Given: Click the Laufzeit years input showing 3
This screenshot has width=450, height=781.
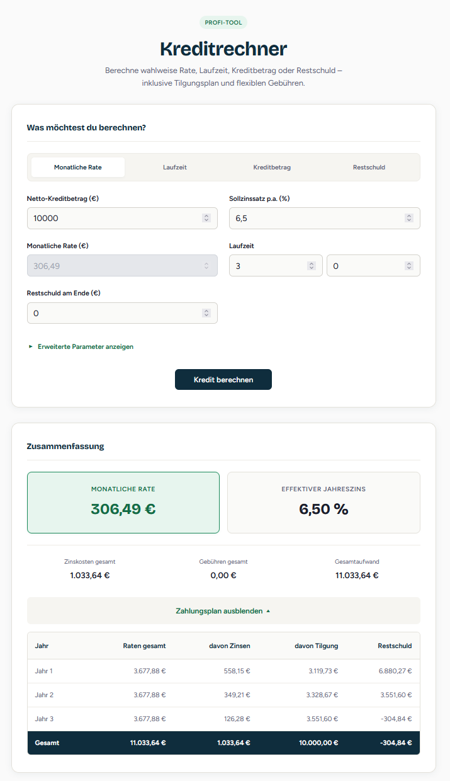Looking at the screenshot, I should click(267, 266).
